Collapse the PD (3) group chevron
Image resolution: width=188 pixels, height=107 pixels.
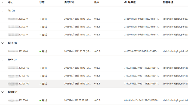(2, 11)
